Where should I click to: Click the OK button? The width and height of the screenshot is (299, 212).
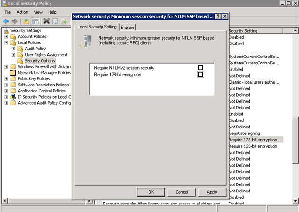click(151, 192)
